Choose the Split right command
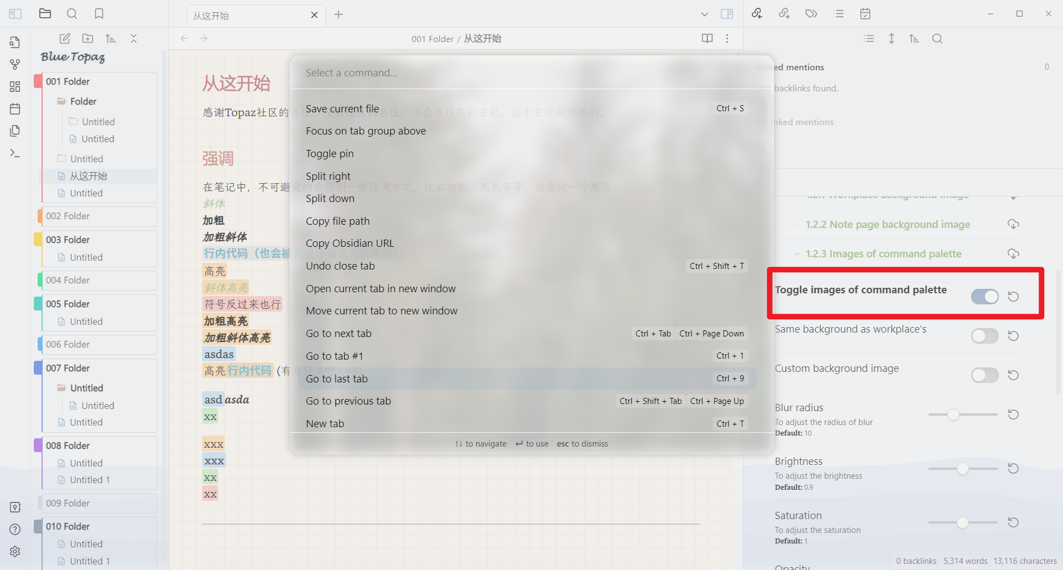This screenshot has width=1063, height=570. pos(527,176)
